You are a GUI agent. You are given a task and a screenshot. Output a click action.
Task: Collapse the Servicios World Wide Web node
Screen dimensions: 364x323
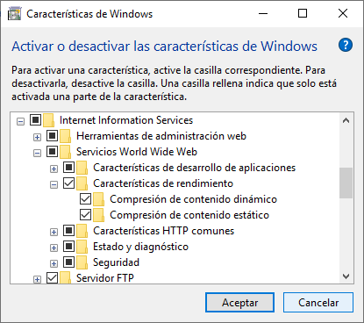click(x=37, y=153)
